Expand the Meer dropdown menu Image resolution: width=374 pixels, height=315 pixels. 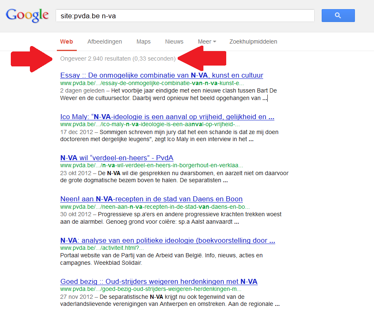[x=207, y=42]
